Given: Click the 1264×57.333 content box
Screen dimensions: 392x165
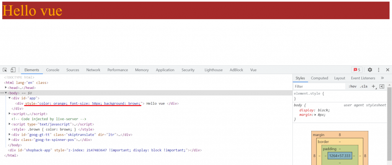Looking at the screenshot, I should click(340, 156).
